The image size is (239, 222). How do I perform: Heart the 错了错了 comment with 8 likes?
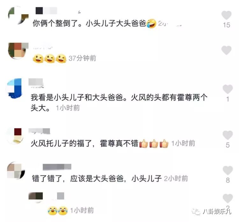228,170
